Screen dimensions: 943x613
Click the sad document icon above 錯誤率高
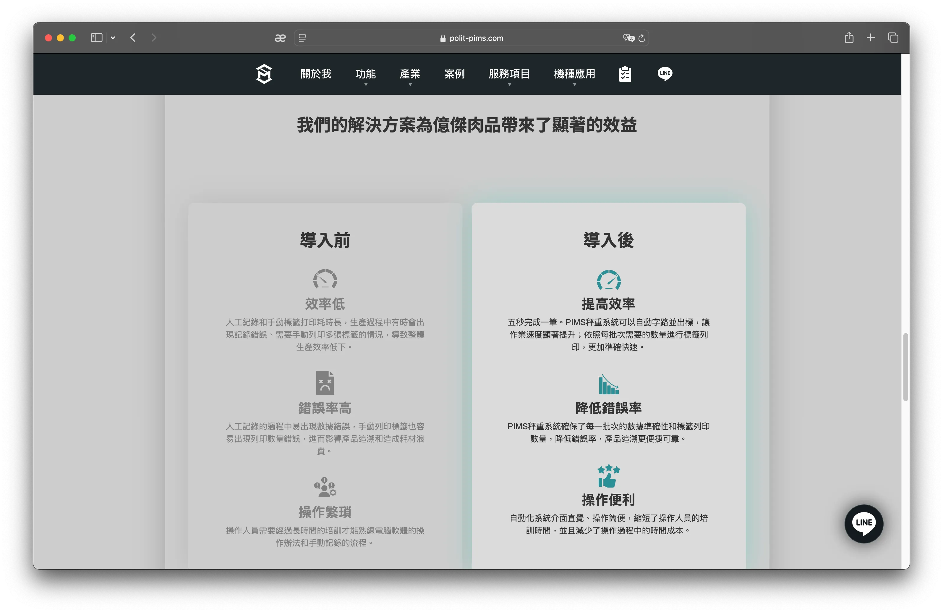(325, 383)
